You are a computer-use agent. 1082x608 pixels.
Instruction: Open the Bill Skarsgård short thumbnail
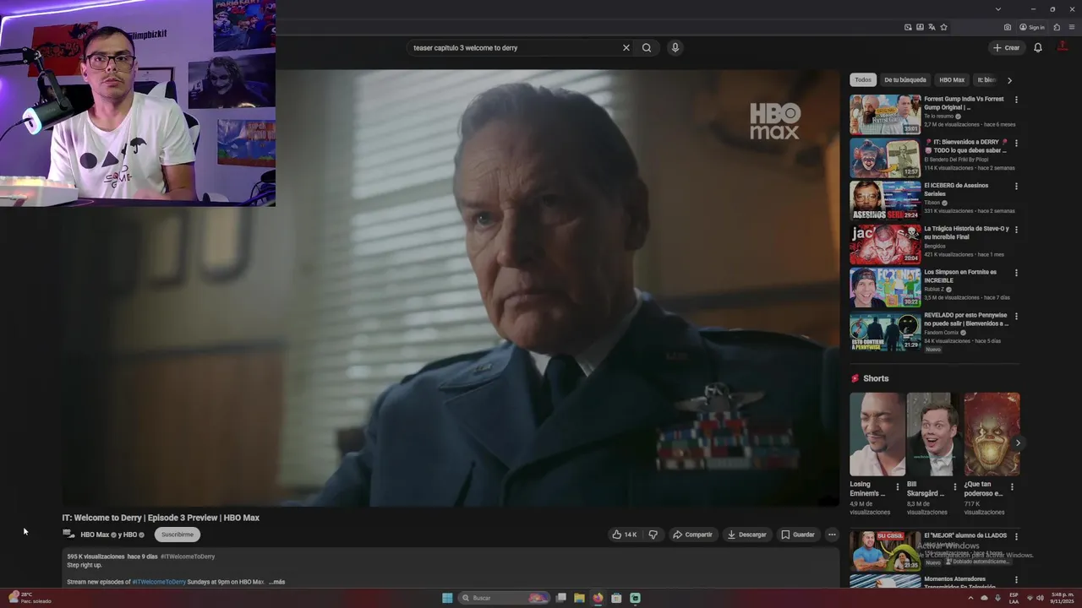tap(934, 434)
